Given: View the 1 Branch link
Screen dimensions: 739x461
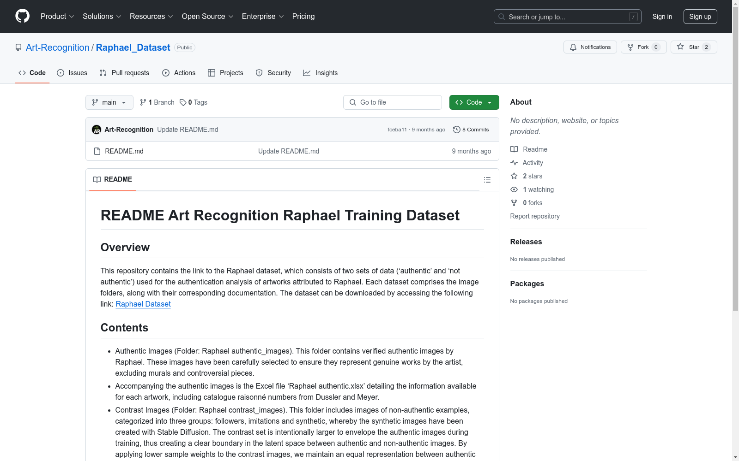Looking at the screenshot, I should tap(157, 102).
